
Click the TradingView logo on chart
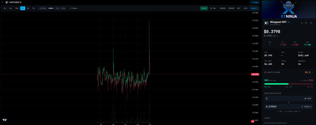[4, 120]
